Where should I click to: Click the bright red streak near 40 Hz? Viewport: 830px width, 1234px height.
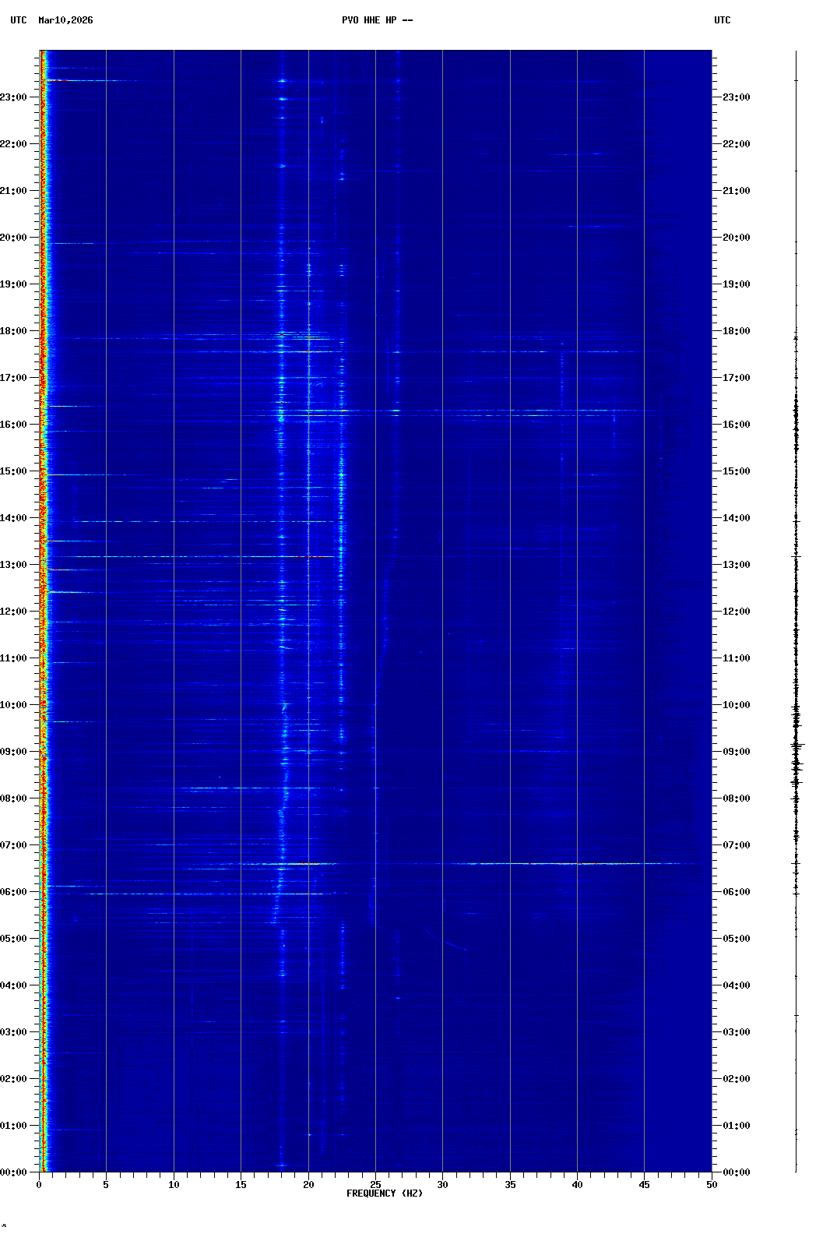click(x=576, y=863)
